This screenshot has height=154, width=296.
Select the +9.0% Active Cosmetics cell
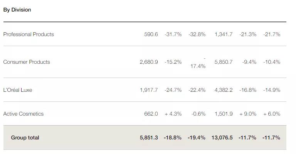(247, 114)
